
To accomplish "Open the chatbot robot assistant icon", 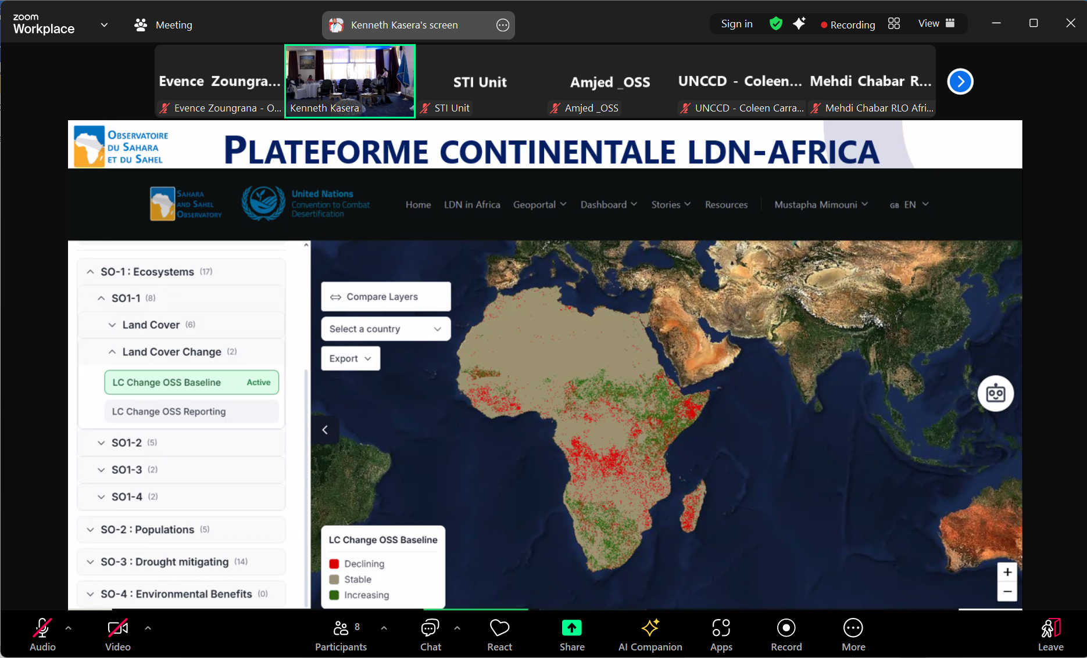I will 995,393.
